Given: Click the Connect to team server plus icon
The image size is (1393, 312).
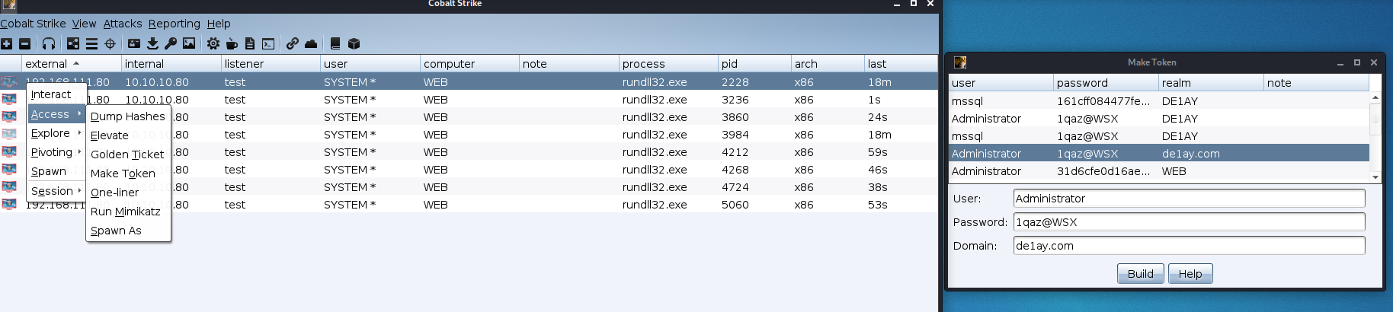Looking at the screenshot, I should [x=6, y=44].
